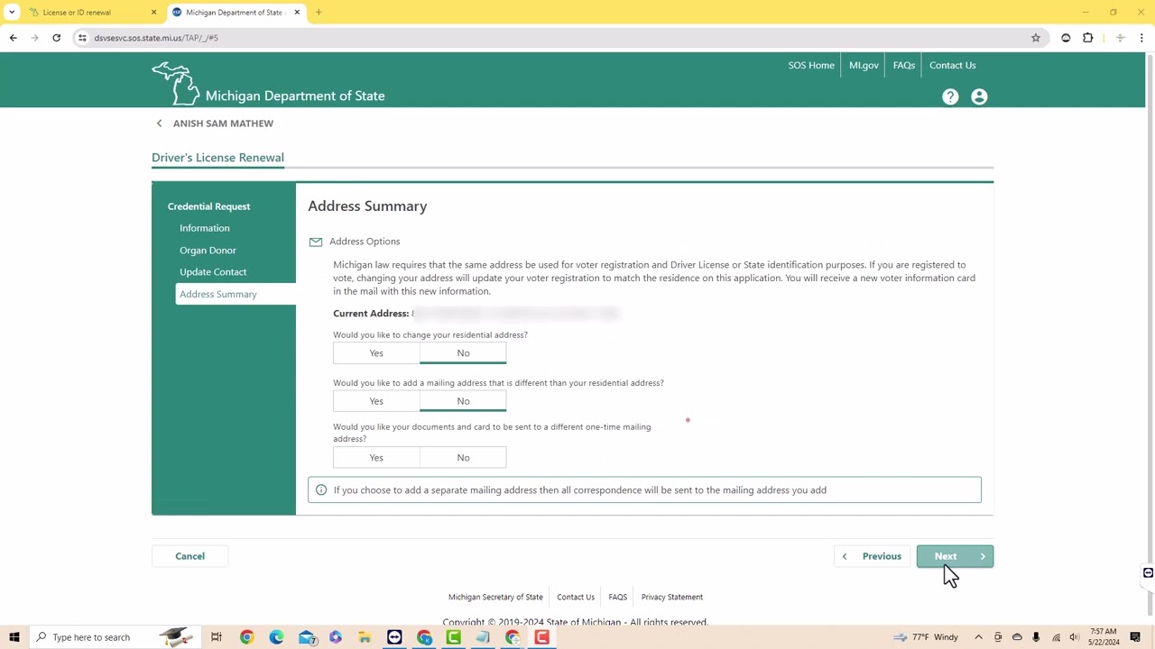Open the FAQs link in header

click(x=904, y=65)
